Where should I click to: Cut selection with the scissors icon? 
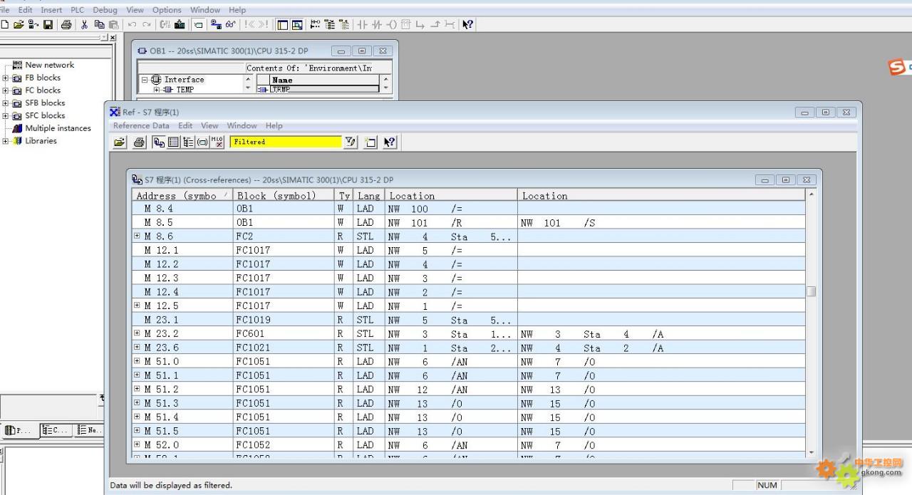pos(84,24)
